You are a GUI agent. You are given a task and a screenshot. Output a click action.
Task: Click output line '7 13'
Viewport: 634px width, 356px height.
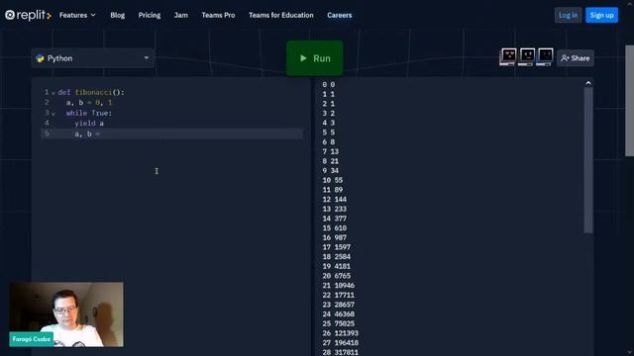click(330, 151)
